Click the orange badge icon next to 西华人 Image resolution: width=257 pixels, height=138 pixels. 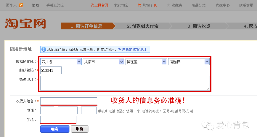21,5
